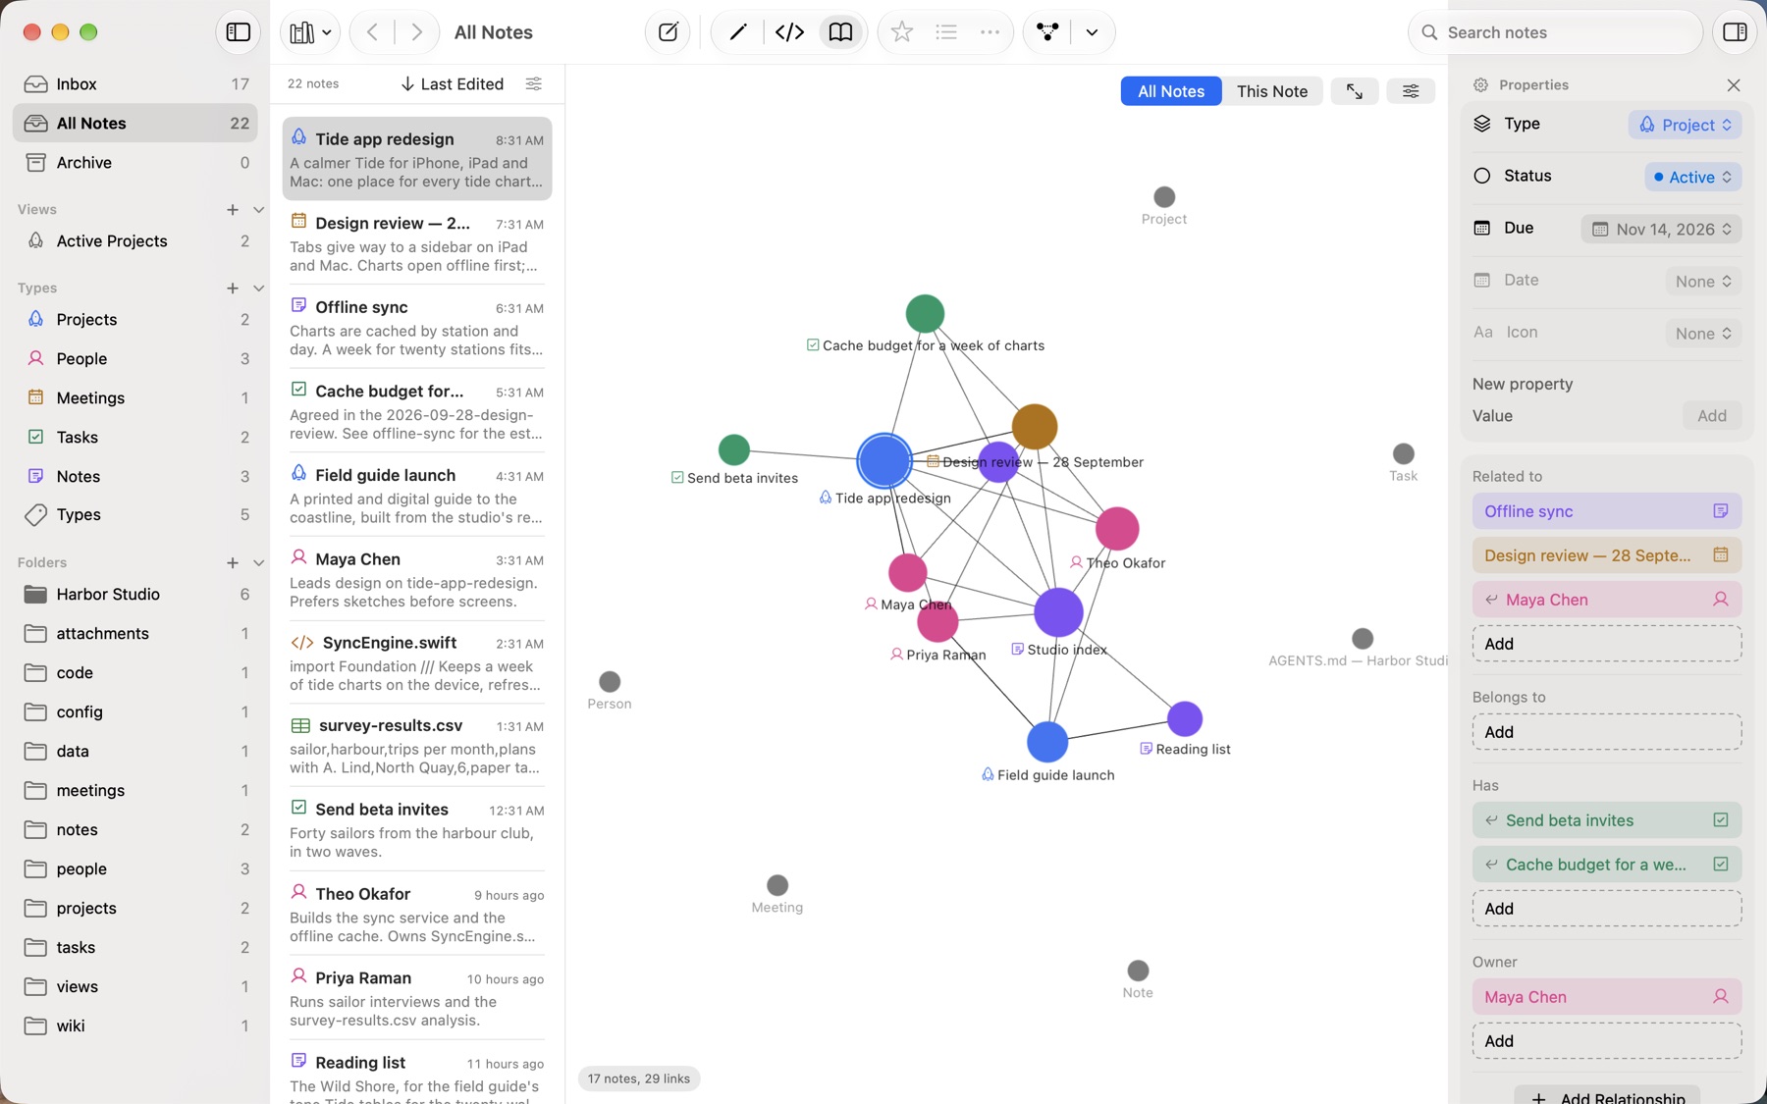Click Add button for new property
The height and width of the screenshot is (1104, 1767).
(x=1712, y=416)
